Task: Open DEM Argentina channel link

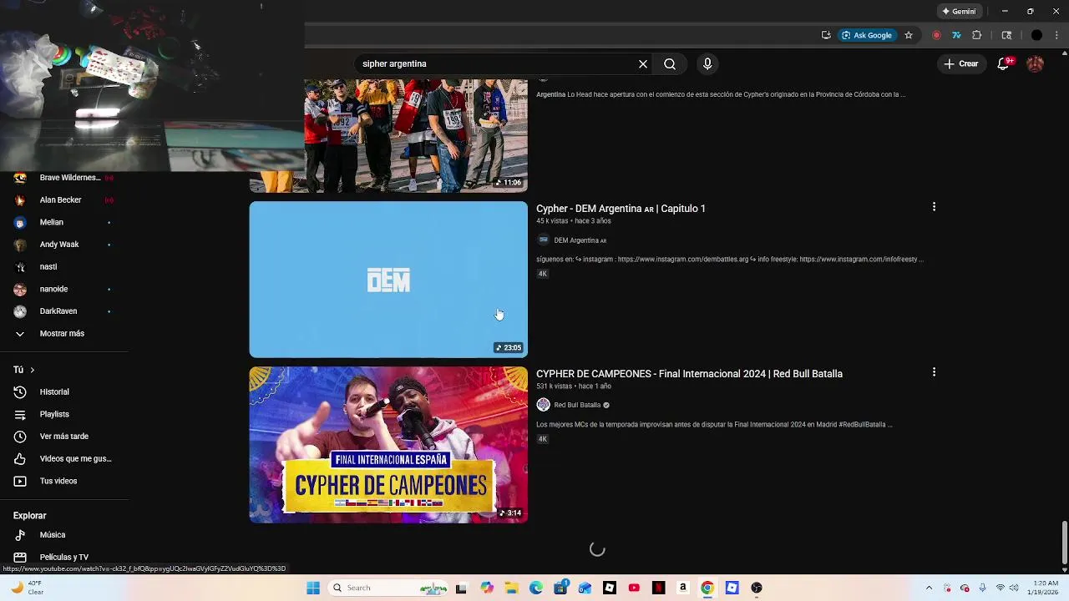Action: point(580,240)
